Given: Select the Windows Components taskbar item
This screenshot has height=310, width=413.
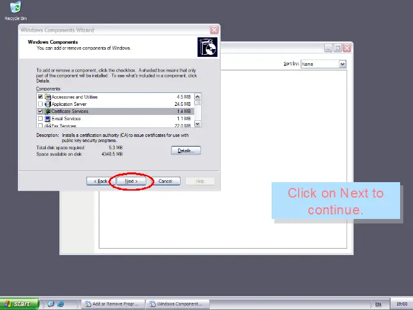Looking at the screenshot, I should (178, 304).
